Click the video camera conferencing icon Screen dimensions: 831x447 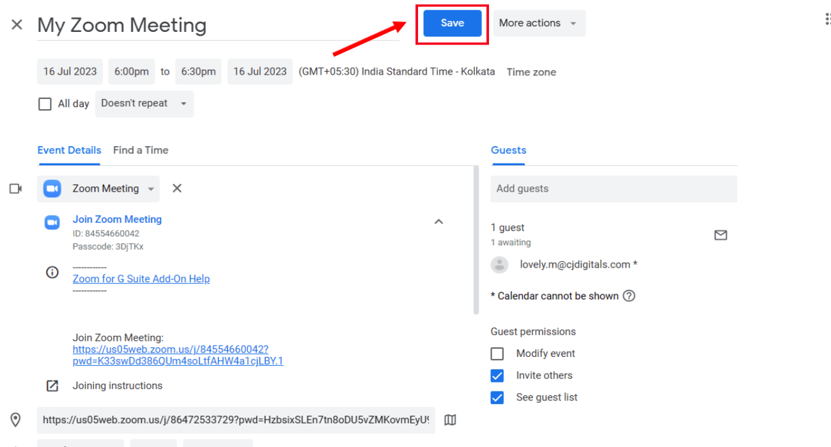(16, 188)
